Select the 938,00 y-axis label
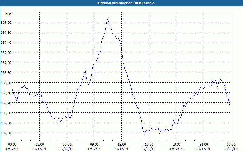This screenshot has height=152, width=243. point(6,113)
